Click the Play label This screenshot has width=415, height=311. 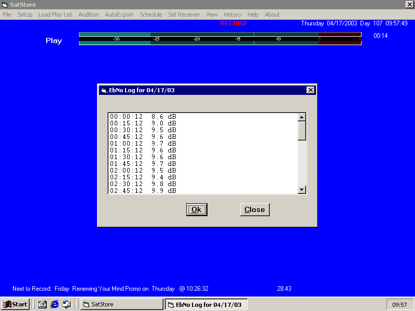click(54, 40)
